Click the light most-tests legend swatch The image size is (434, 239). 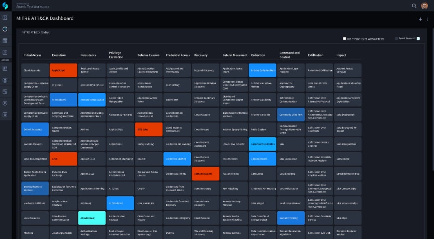coord(418,38)
